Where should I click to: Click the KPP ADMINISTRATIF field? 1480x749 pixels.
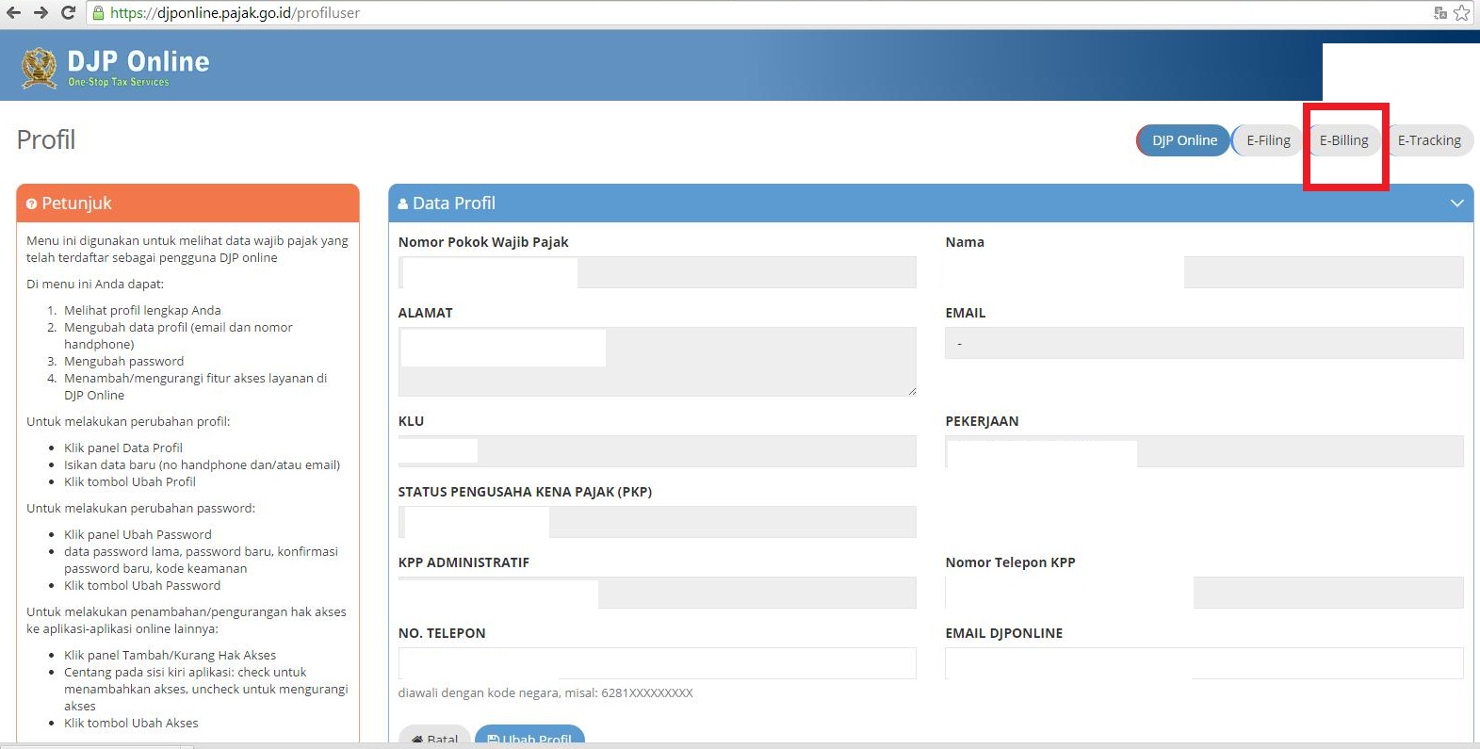point(657,593)
